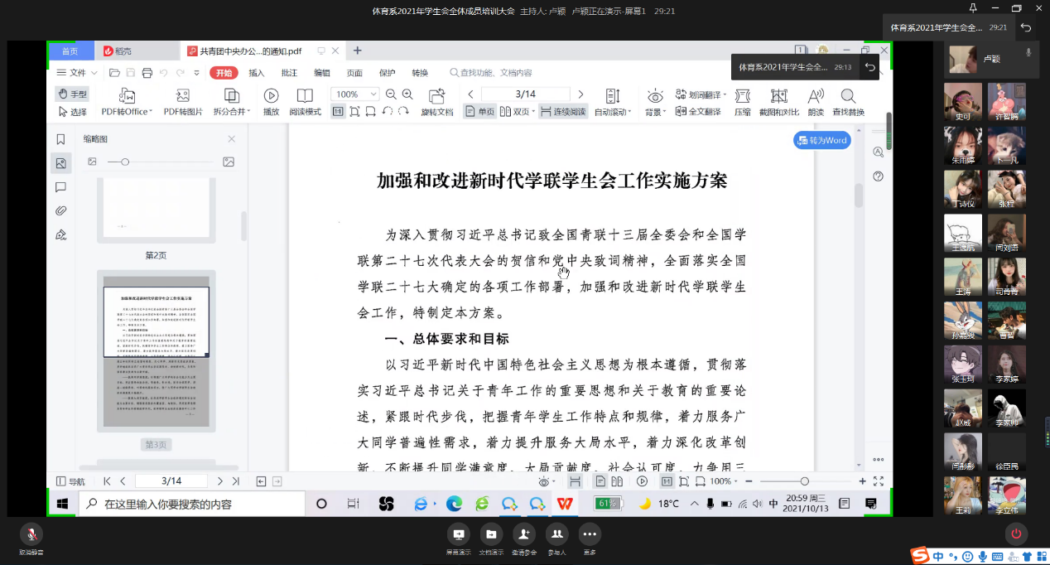The image size is (1050, 565).
Task: Click the PDF转图片 tool icon
Action: click(183, 95)
